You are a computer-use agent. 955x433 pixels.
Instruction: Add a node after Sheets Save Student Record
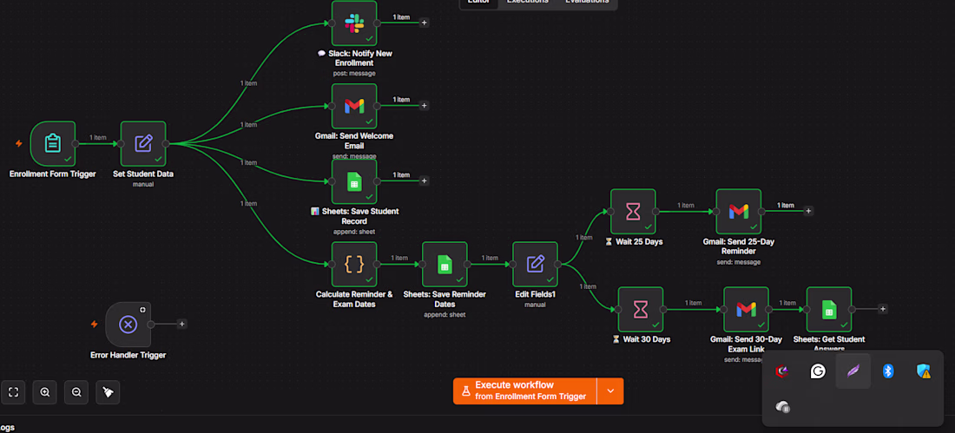pyautogui.click(x=425, y=180)
